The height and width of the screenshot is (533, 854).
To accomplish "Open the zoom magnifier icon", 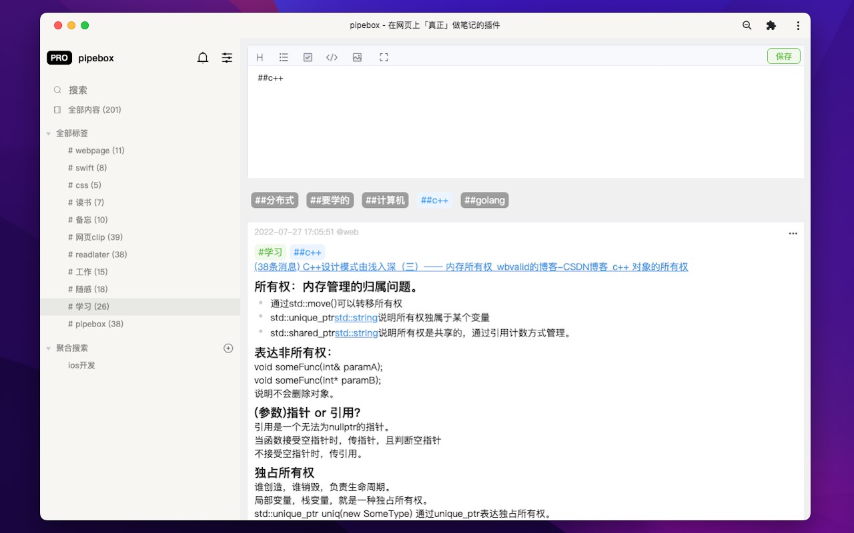I will pyautogui.click(x=747, y=25).
